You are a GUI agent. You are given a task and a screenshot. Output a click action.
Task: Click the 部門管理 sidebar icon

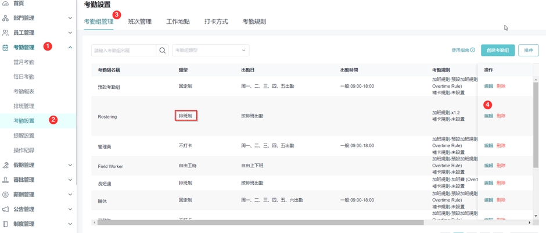[6, 18]
